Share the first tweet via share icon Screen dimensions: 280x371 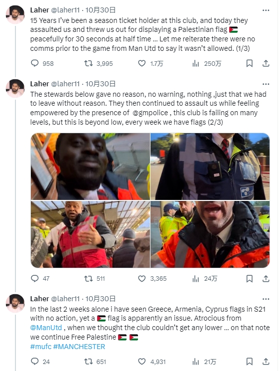266,63
